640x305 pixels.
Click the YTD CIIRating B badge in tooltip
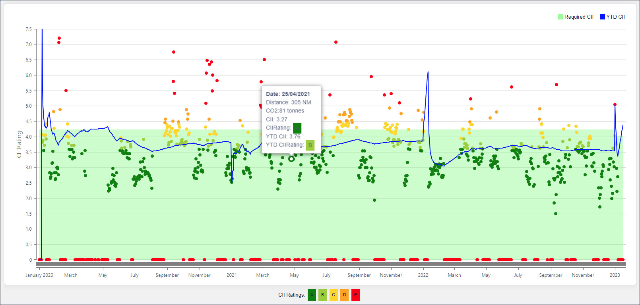tap(310, 145)
